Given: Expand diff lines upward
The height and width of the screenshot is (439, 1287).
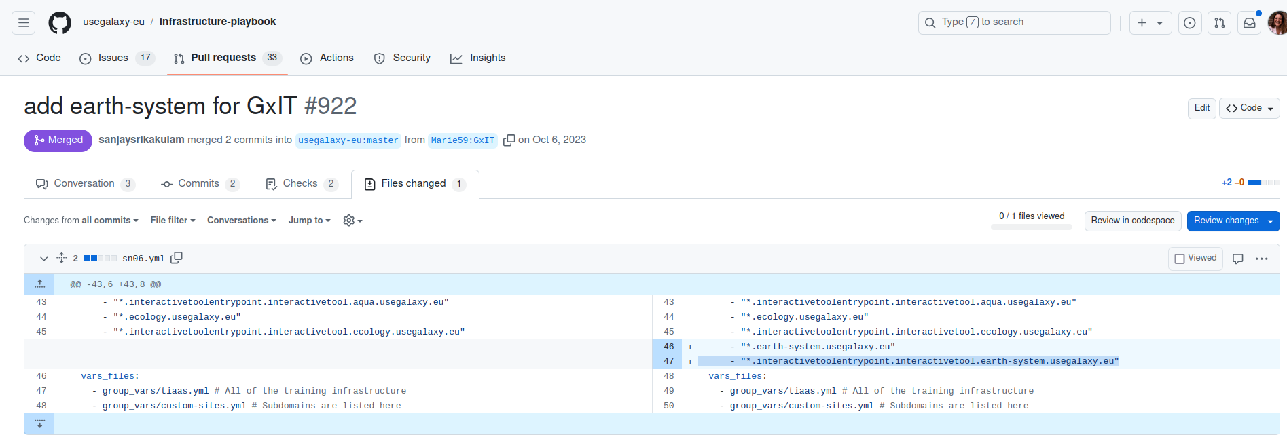Looking at the screenshot, I should coord(39,284).
